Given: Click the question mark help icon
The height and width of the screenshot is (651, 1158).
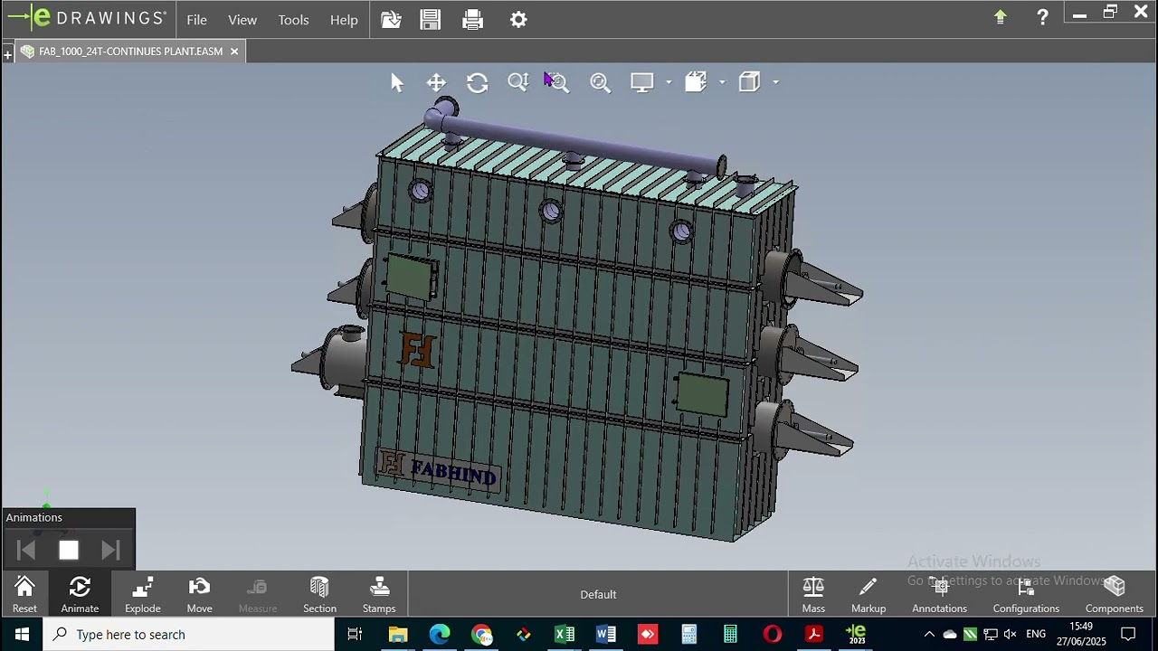Looking at the screenshot, I should 1042,16.
